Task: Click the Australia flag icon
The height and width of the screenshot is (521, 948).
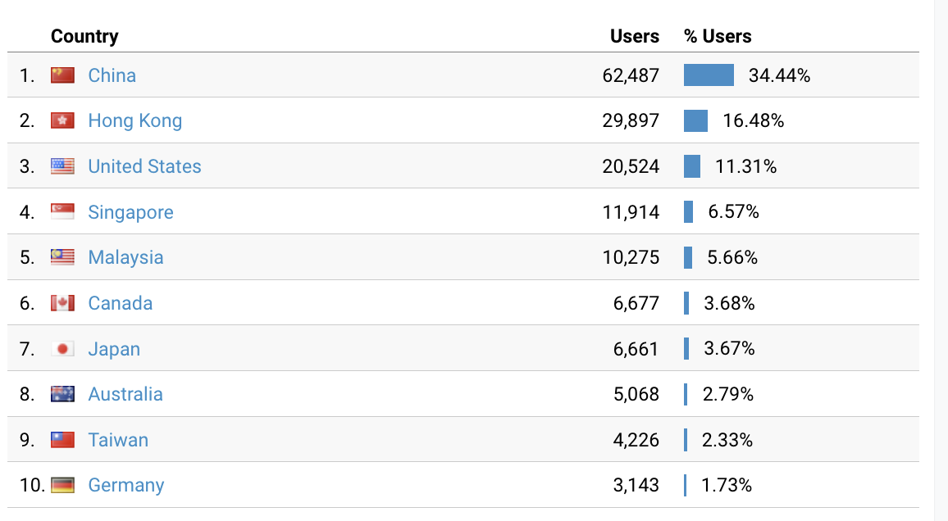Action: click(x=62, y=394)
